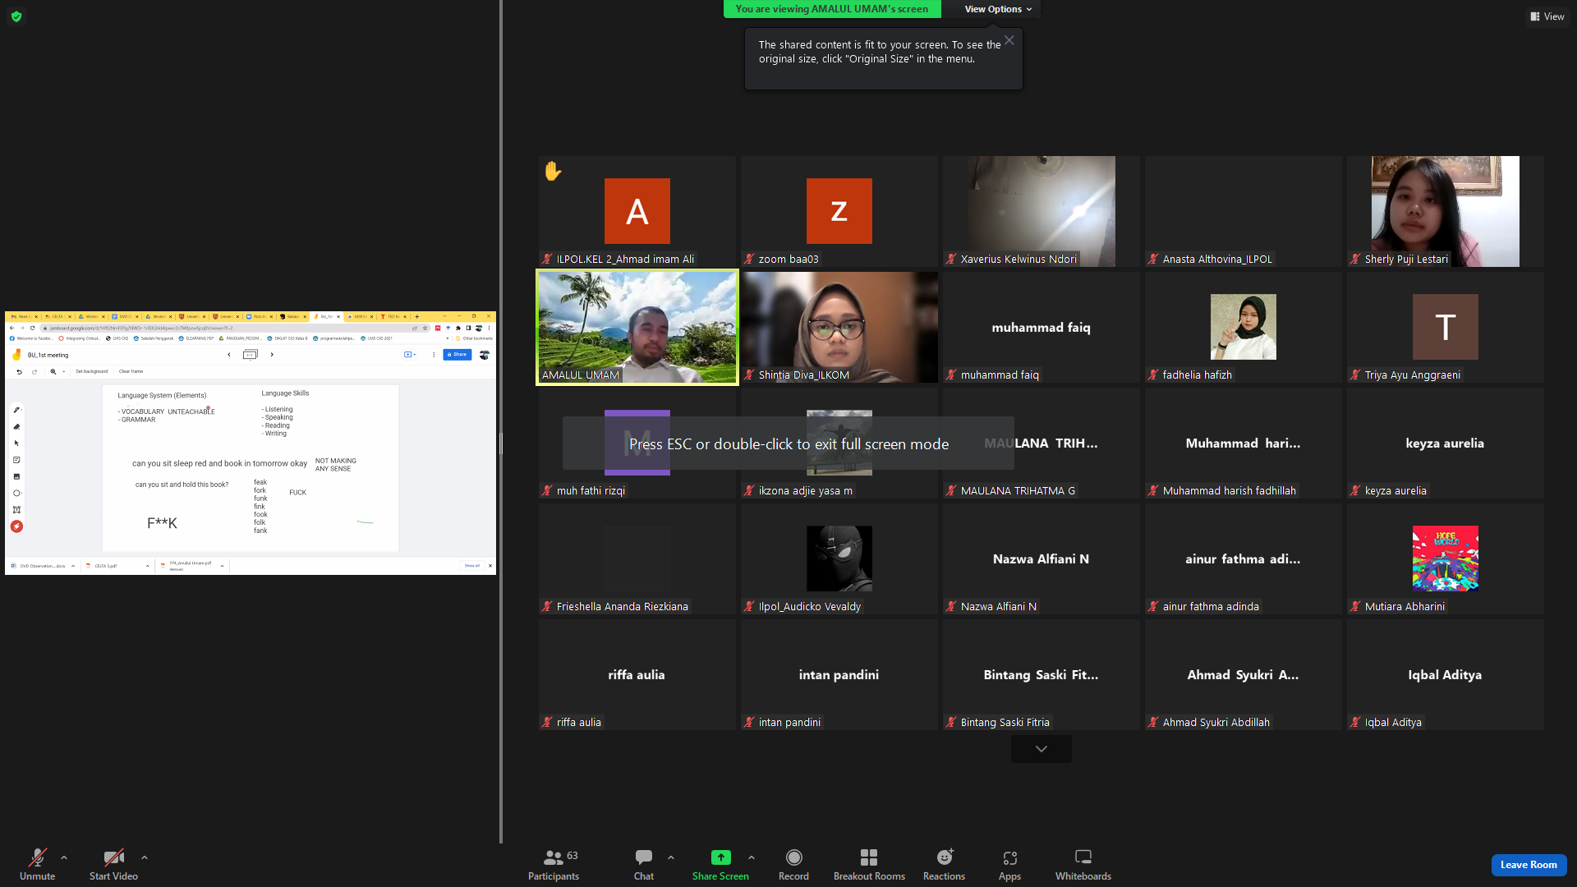Screen dimensions: 1577x887
Task: Turn on your camera with Start Video
Action: 113,865
